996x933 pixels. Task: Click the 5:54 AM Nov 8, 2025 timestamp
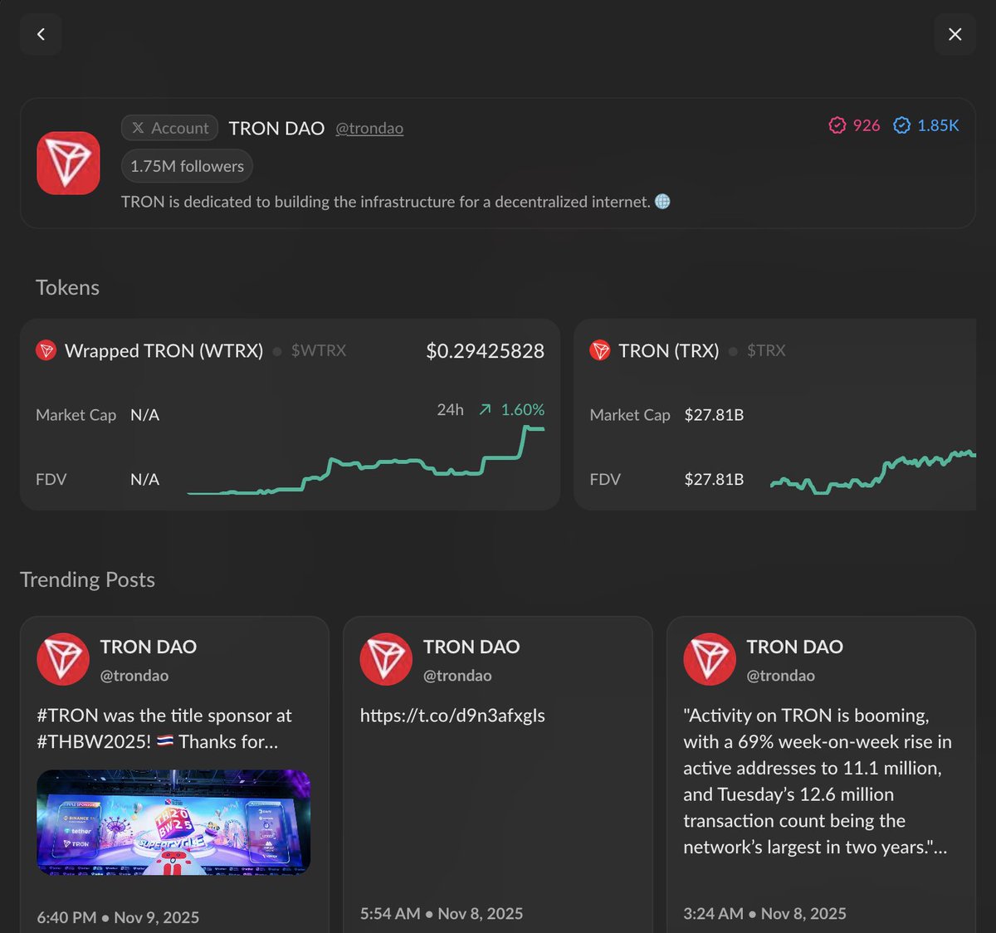click(x=442, y=913)
